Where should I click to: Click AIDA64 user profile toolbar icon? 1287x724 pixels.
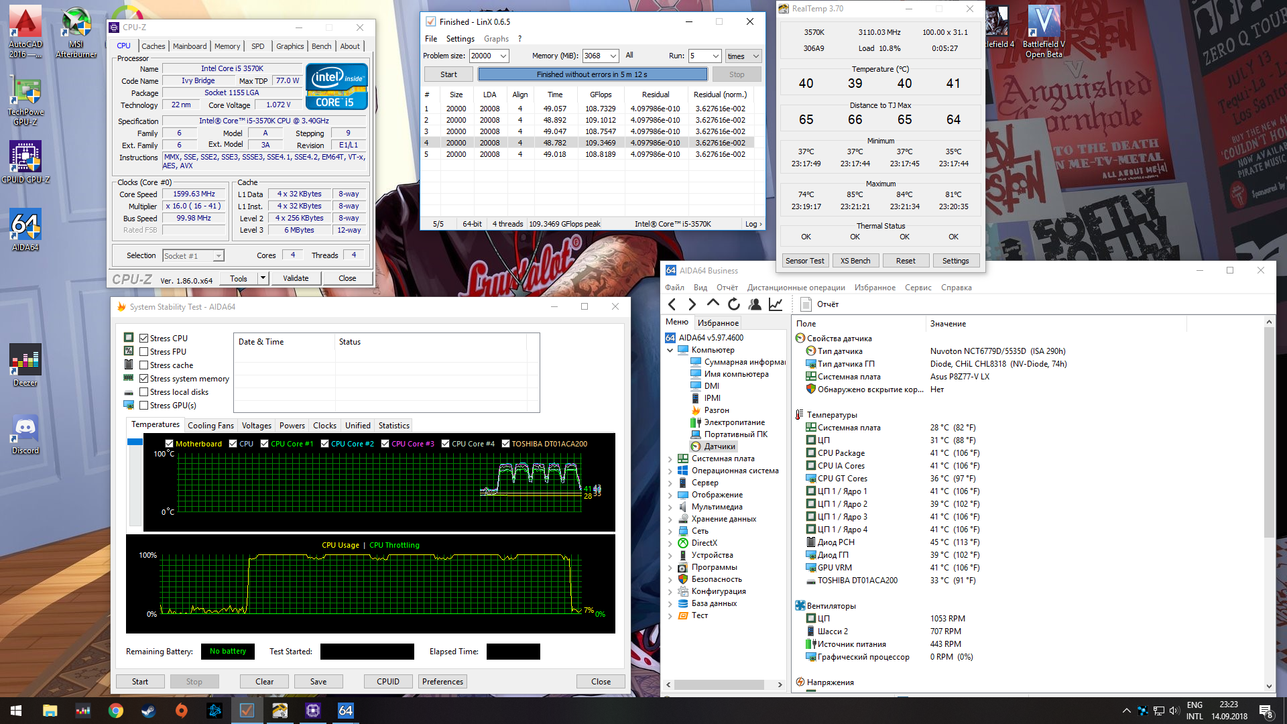(755, 304)
